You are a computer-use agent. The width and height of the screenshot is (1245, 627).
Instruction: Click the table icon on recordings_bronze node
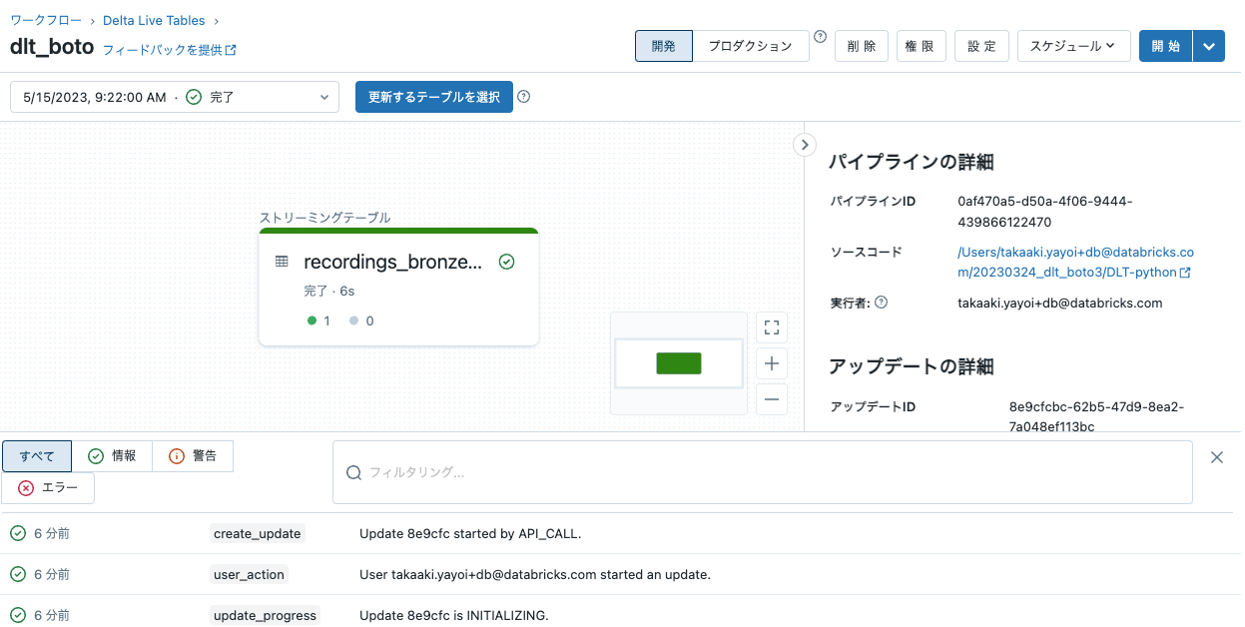tap(283, 262)
